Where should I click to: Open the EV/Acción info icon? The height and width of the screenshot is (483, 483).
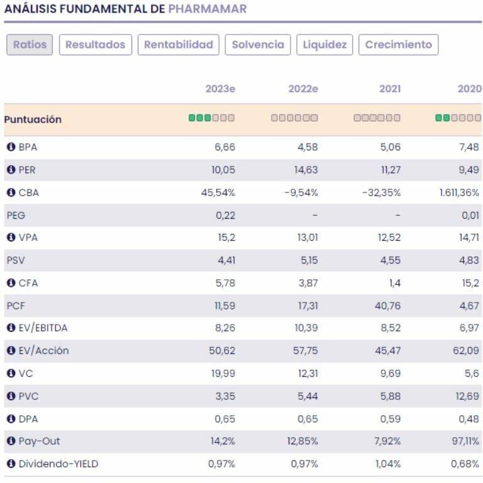tap(11, 350)
